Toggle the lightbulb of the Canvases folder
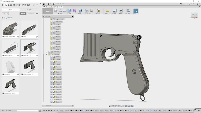This screenshot has width=201, height=113. coord(49,52)
